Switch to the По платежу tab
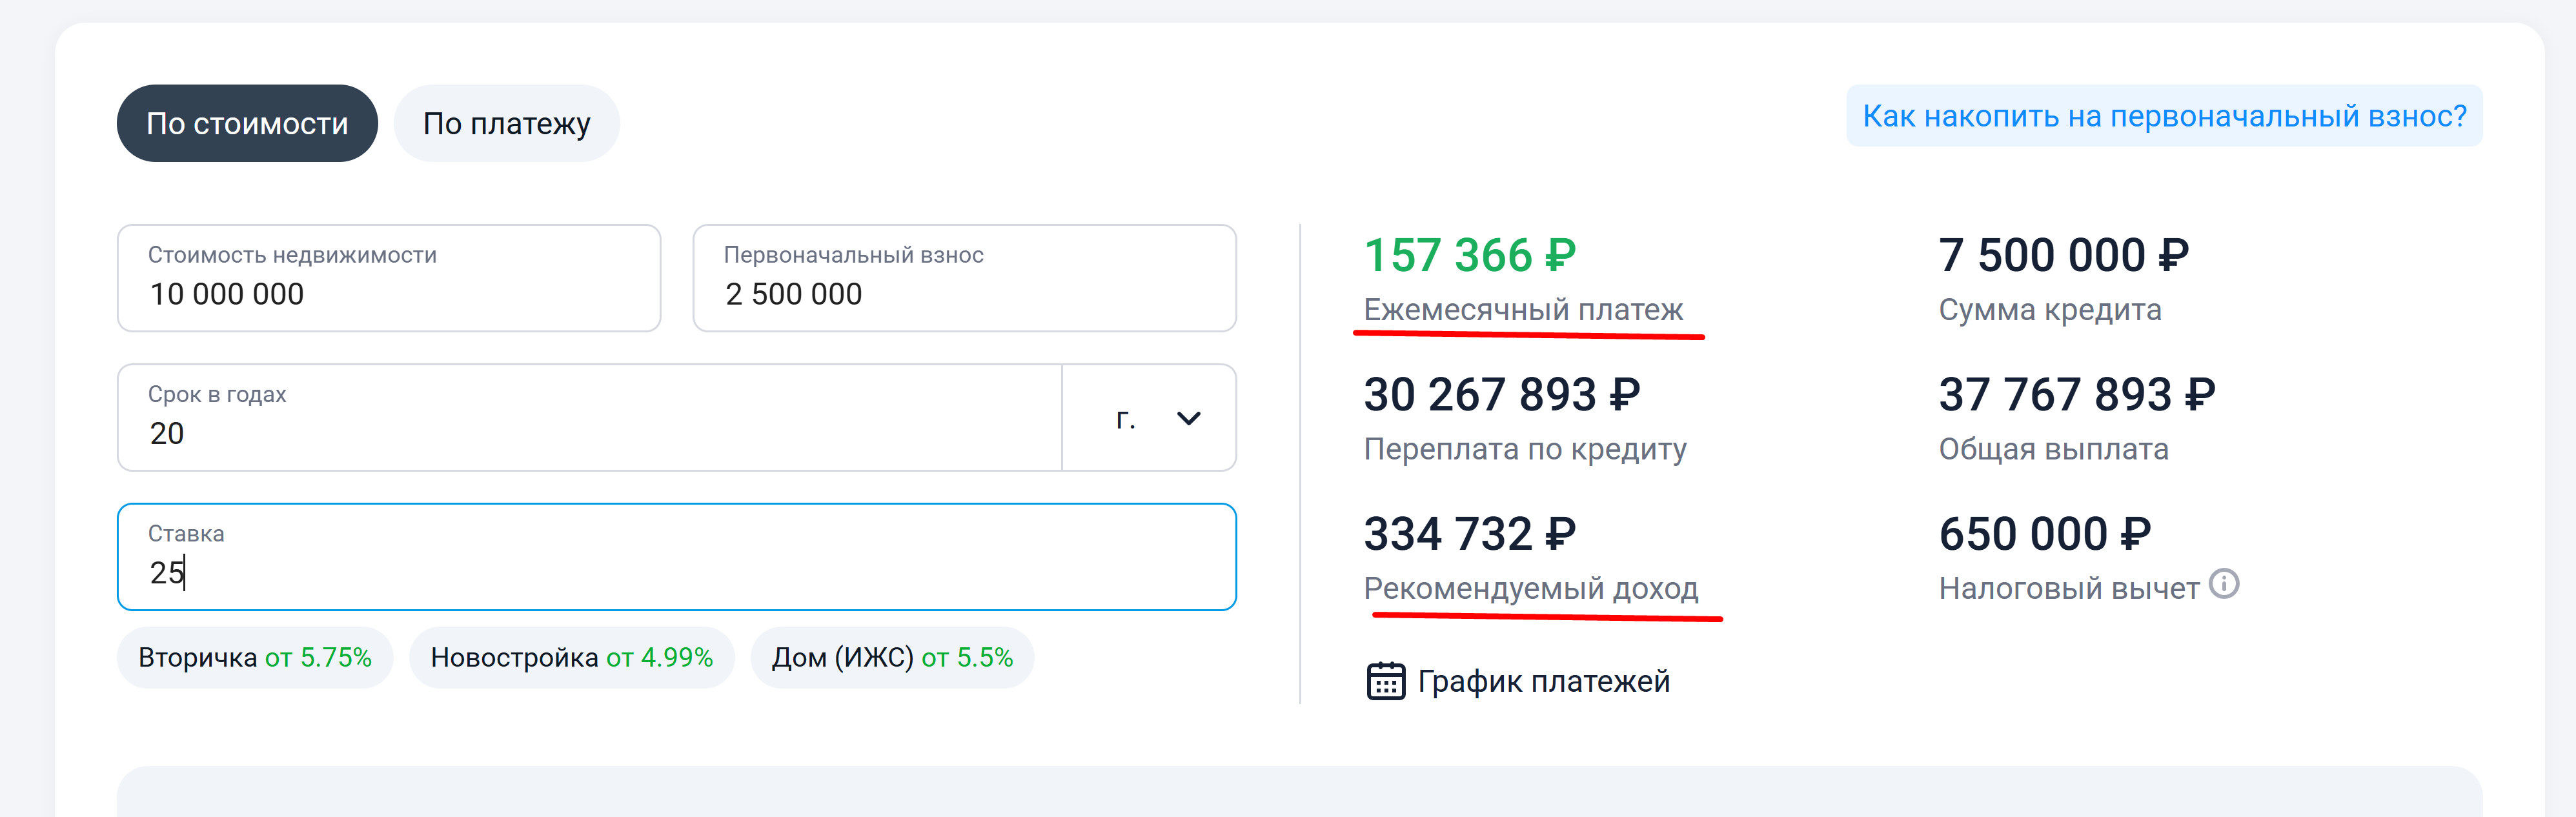This screenshot has width=2576, height=817. 506,123
